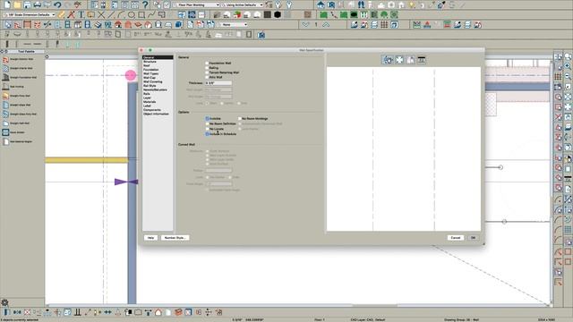Uncheck Include in Schedule
The height and width of the screenshot is (322, 573).
pos(207,134)
